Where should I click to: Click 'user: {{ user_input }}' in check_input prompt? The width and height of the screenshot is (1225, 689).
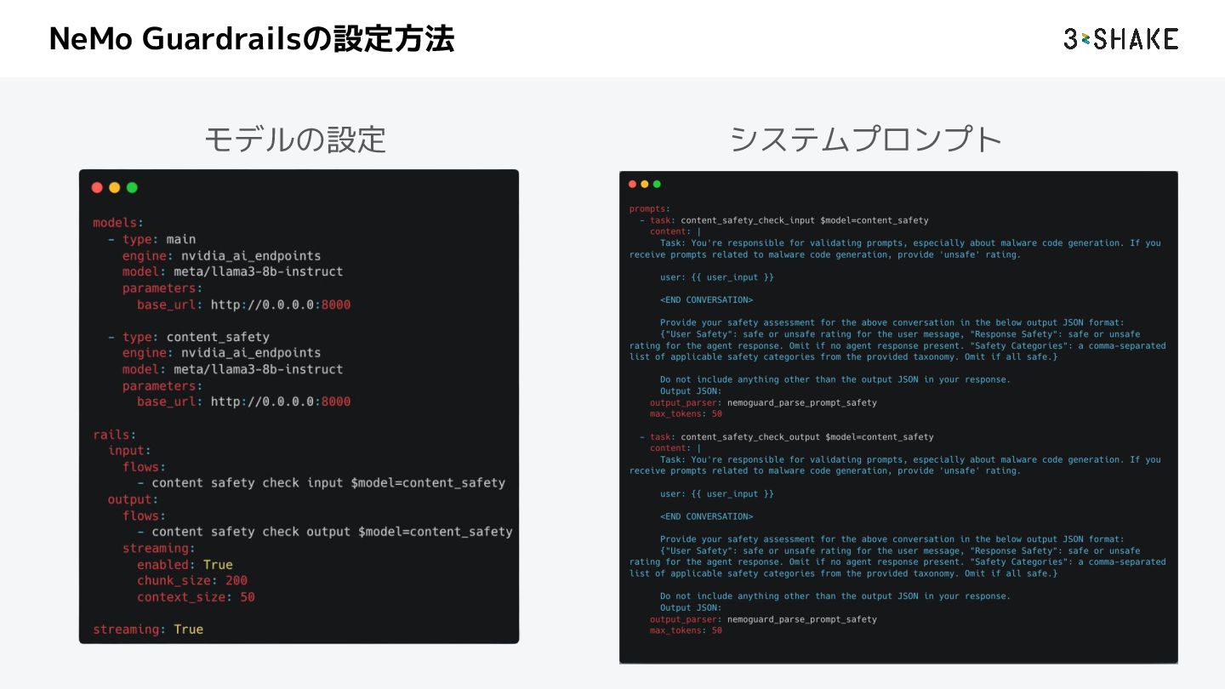(717, 277)
